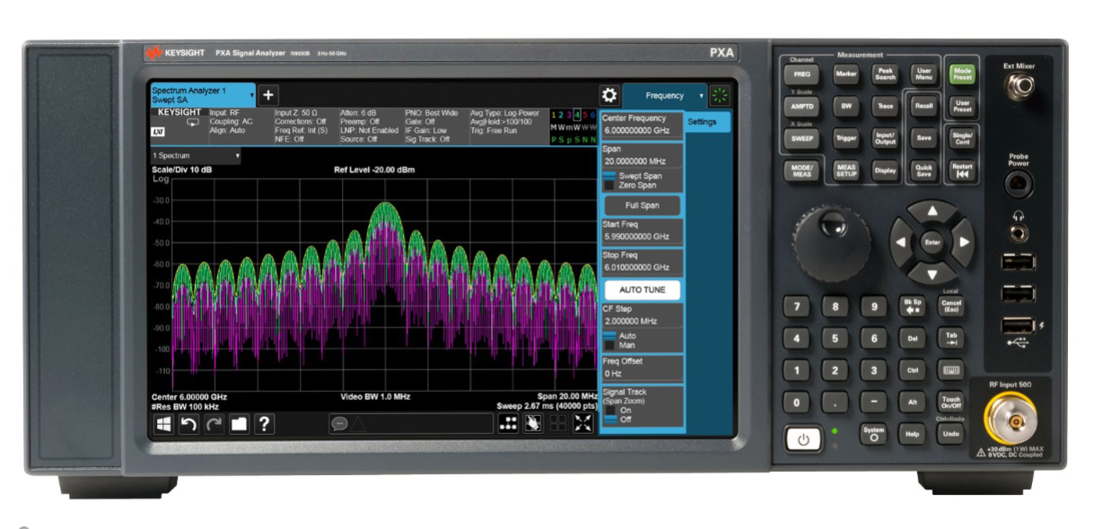This screenshot has height=529, width=1094.
Task: Open help via question mark icon
Action: pos(265,424)
